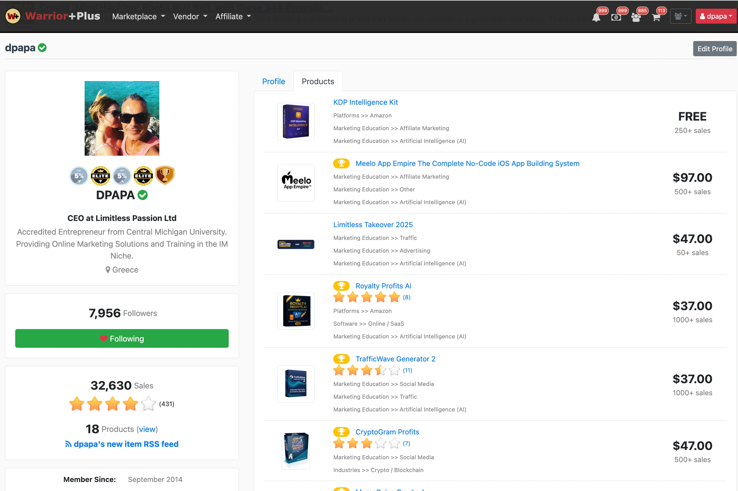Click the verified checkmark next to DPAPA

tap(142, 195)
